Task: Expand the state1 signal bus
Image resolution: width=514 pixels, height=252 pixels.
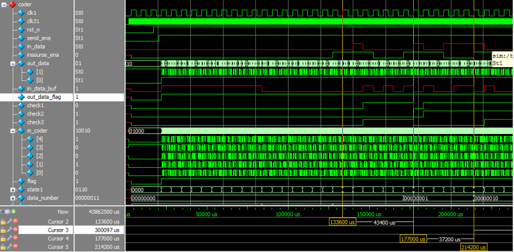Action: pos(13,189)
